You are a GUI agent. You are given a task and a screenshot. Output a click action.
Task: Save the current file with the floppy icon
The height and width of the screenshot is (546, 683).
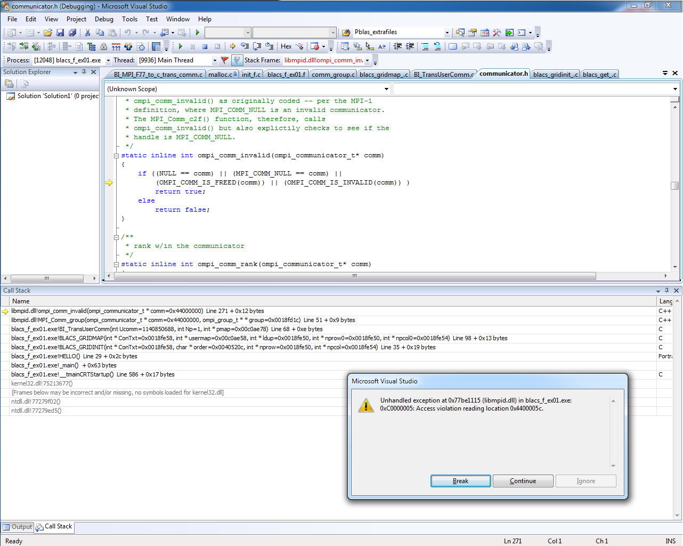coord(60,33)
